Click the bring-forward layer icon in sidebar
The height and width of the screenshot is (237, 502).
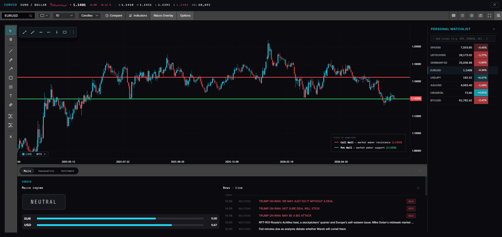(x=11, y=116)
